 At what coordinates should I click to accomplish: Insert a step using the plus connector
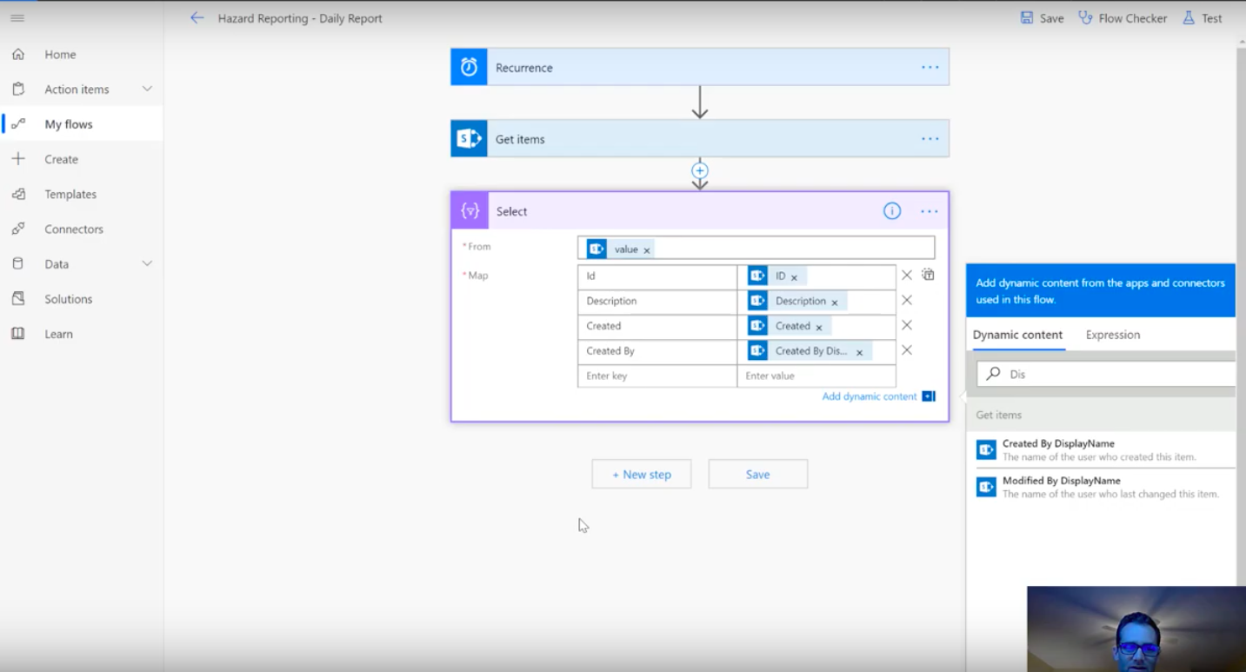[700, 170]
